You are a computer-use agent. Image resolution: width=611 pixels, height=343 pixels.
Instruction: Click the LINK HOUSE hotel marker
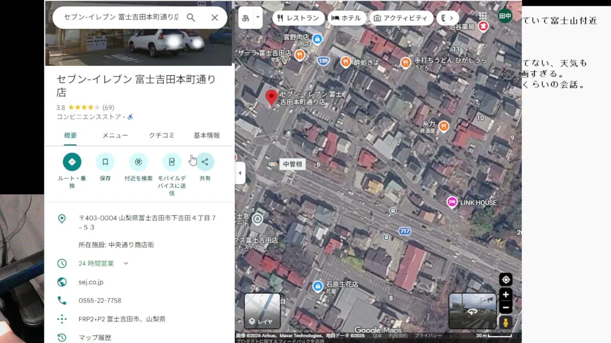tap(452, 202)
